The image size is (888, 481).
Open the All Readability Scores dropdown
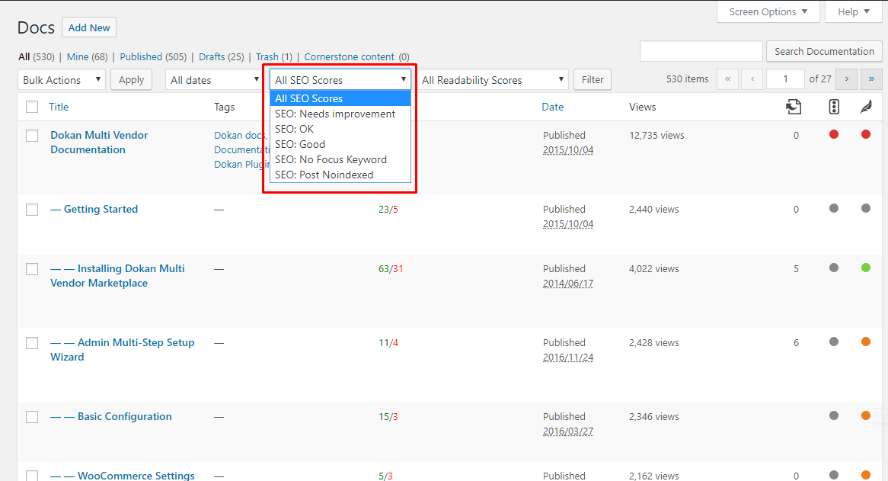tap(492, 80)
